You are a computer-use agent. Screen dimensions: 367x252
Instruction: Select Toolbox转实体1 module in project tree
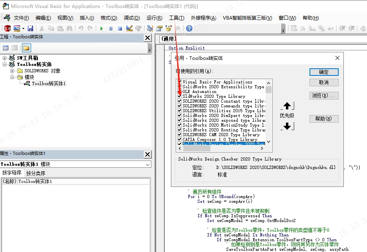49,83
